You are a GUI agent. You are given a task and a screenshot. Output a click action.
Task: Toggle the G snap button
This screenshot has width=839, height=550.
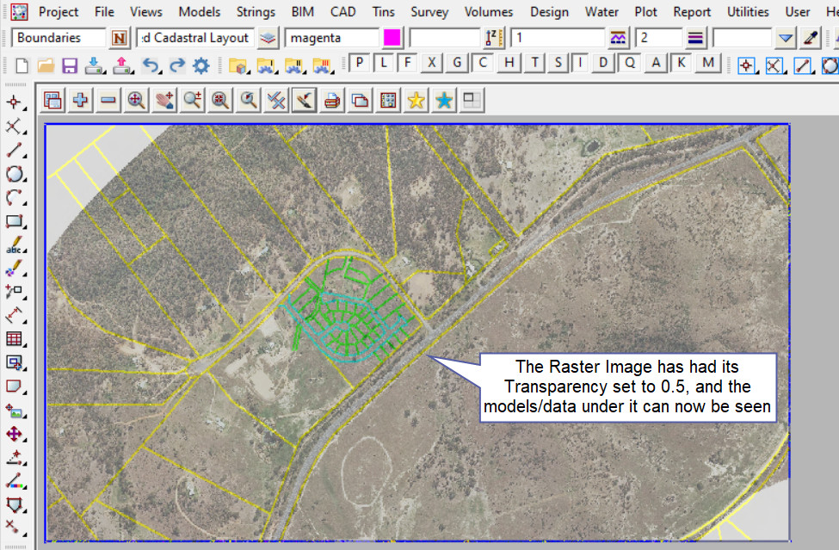(458, 64)
